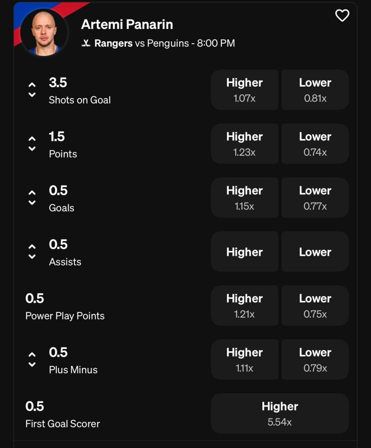The height and width of the screenshot is (448, 371).
Task: Select Lower 0.77x for Goals
Action: [x=315, y=197]
